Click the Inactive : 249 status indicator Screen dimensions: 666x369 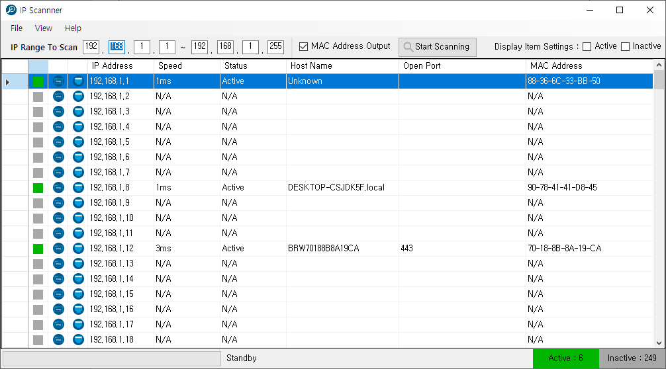tap(632, 358)
